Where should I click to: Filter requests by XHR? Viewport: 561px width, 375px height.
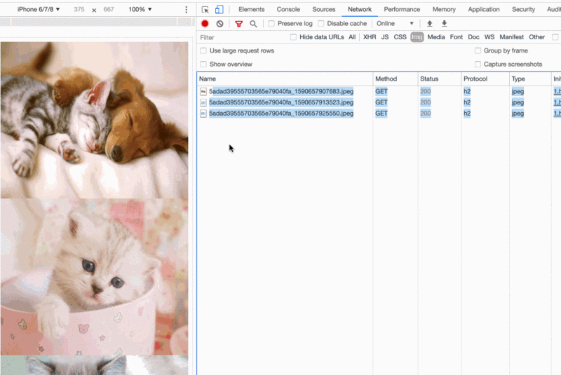[x=370, y=37]
